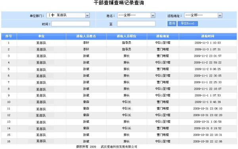Click the 中队长 position cell in row 14
The image size is (238, 149).
click(x=127, y=128)
